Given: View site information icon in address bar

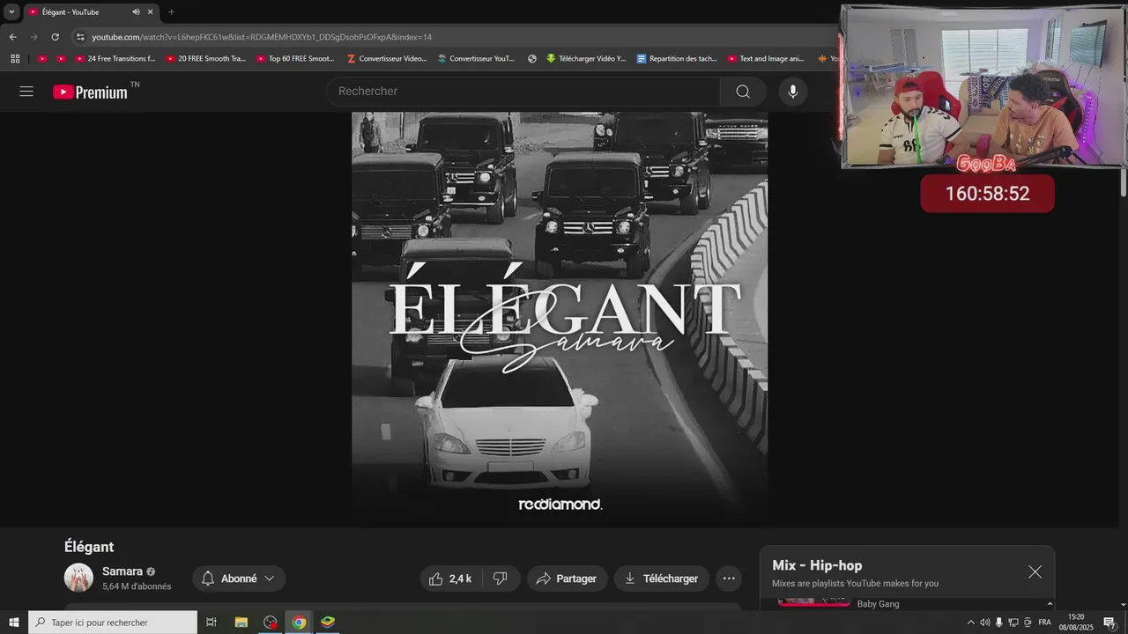Looking at the screenshot, I should [x=80, y=37].
